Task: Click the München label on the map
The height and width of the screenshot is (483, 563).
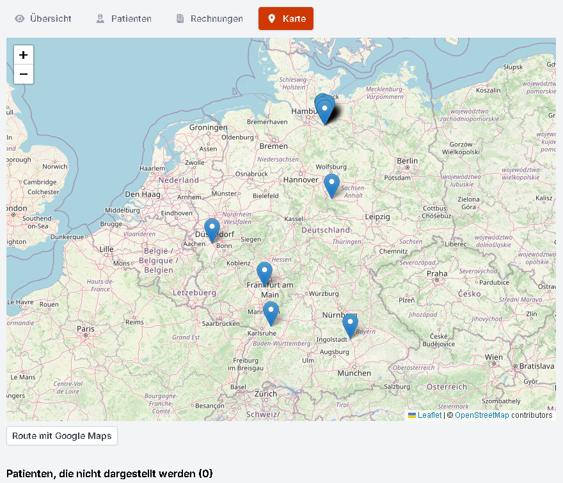Action: [x=354, y=373]
